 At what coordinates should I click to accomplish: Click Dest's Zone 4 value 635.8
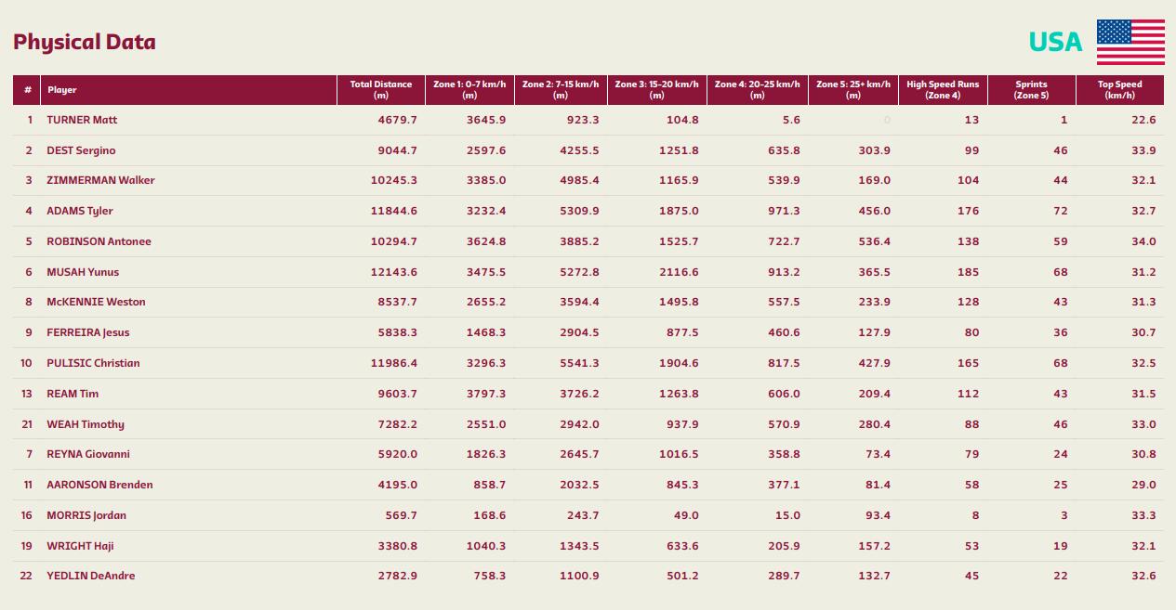[x=784, y=150]
